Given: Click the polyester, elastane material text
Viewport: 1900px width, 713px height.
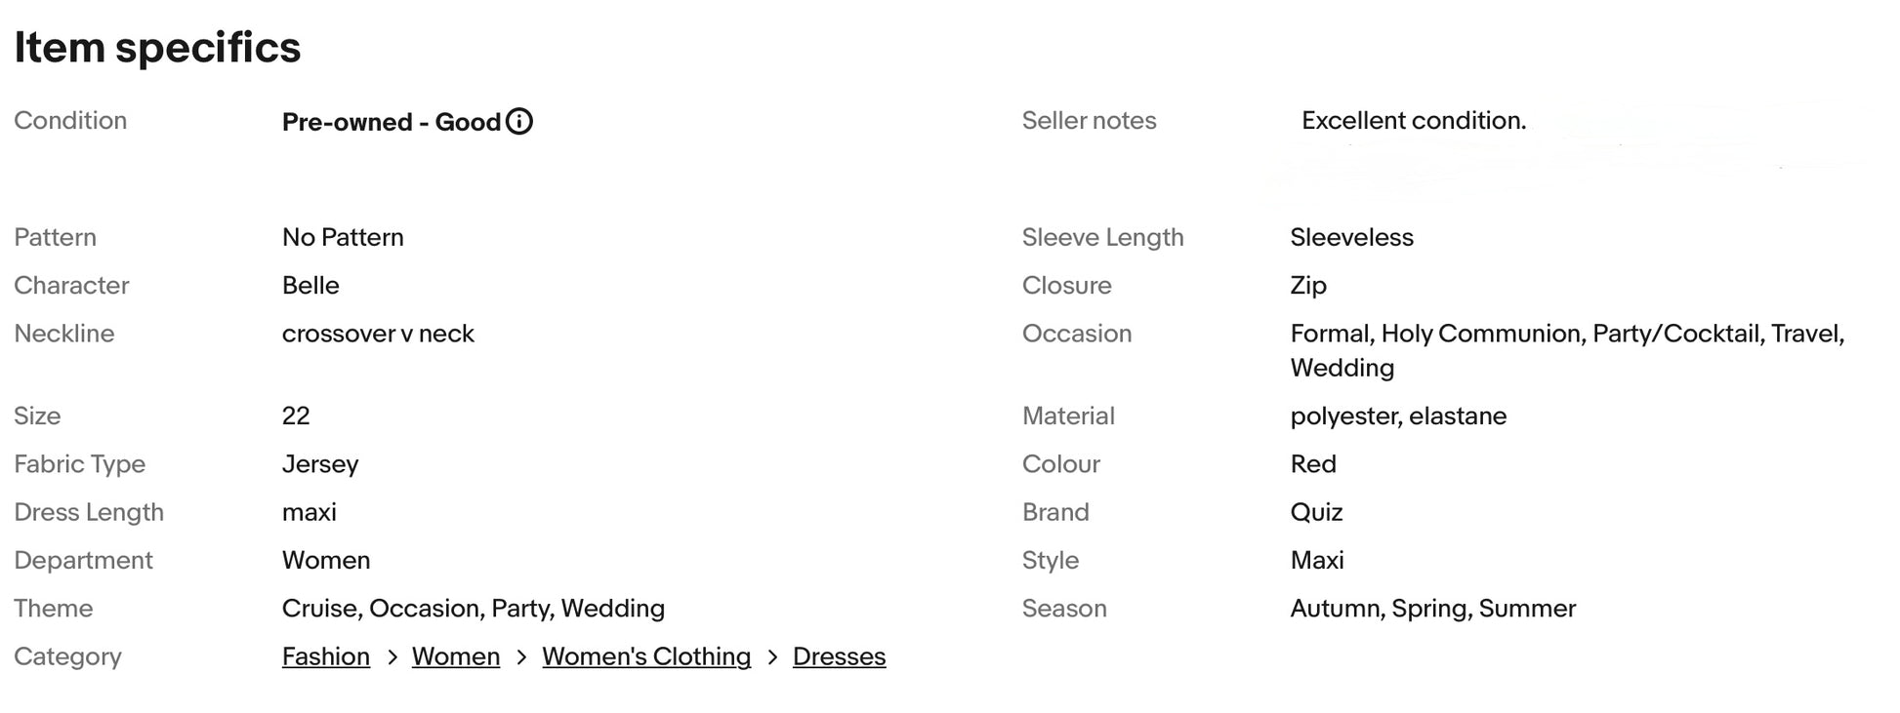Looking at the screenshot, I should click(x=1398, y=416).
